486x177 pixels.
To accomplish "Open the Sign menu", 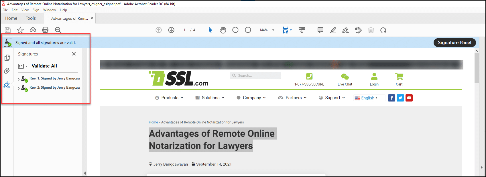I will (36, 10).
